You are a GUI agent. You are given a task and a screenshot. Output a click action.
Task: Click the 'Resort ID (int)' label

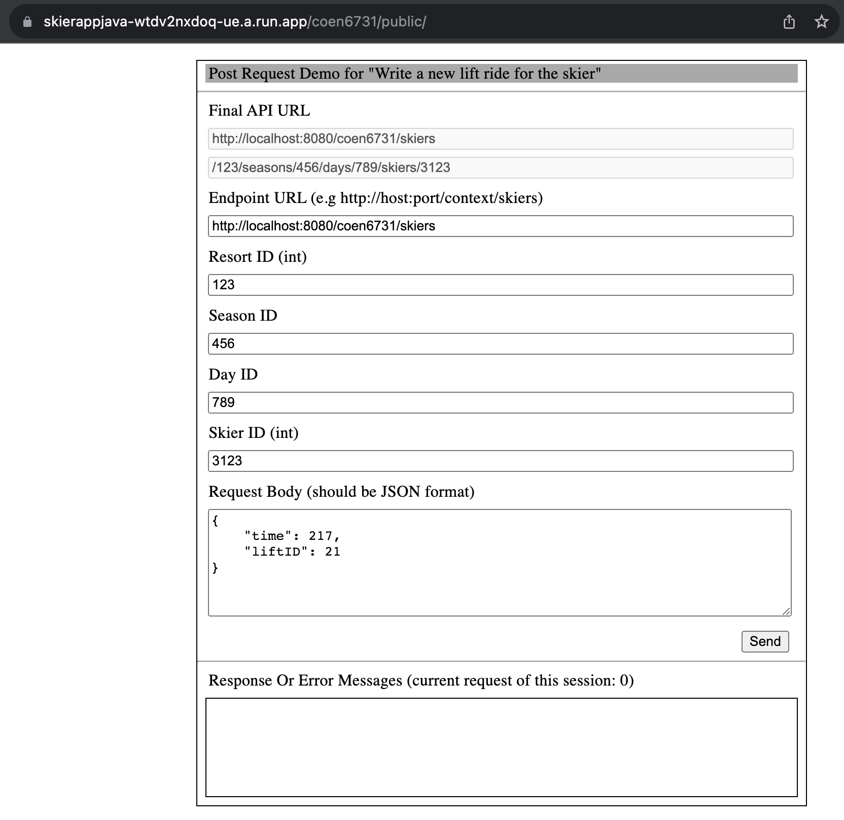tap(258, 257)
